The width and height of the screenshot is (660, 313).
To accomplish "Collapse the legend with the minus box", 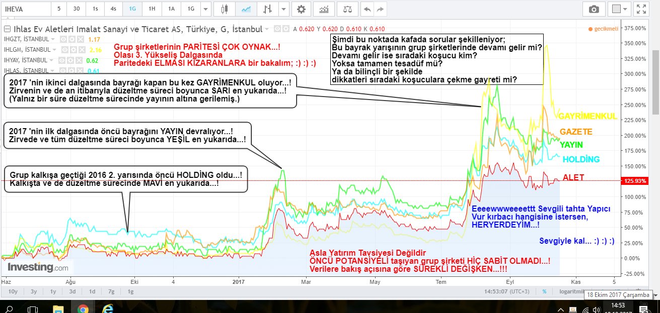I will tap(7, 29).
